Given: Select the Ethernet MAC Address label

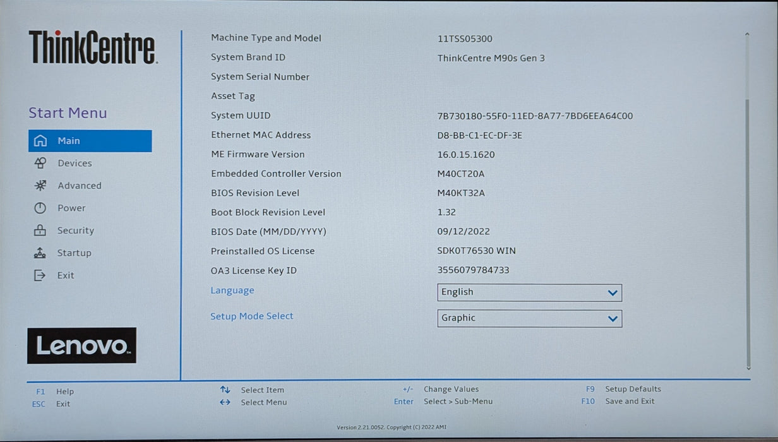Looking at the screenshot, I should click(x=261, y=135).
